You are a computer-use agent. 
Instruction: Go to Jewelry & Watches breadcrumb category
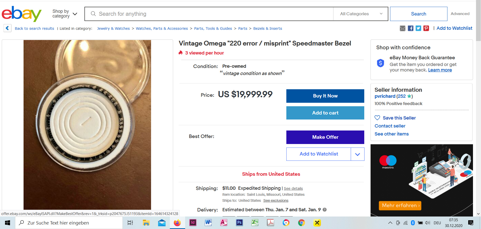pos(113,28)
